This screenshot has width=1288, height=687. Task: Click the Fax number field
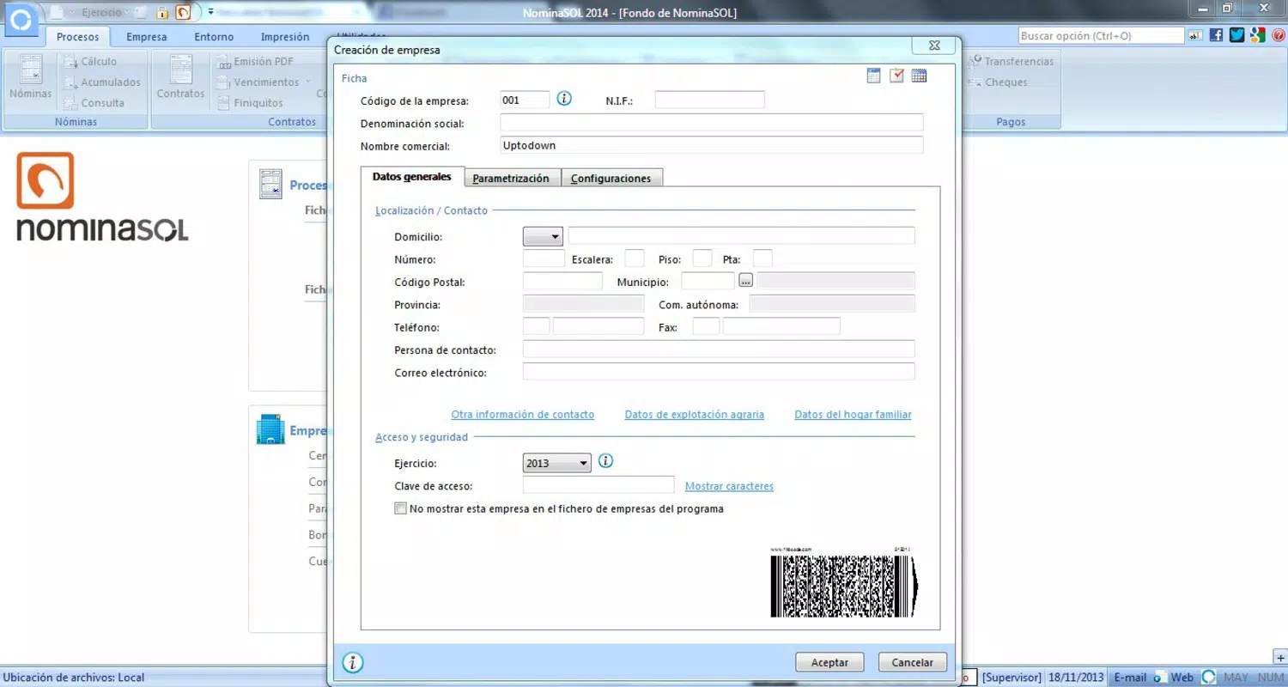(781, 326)
